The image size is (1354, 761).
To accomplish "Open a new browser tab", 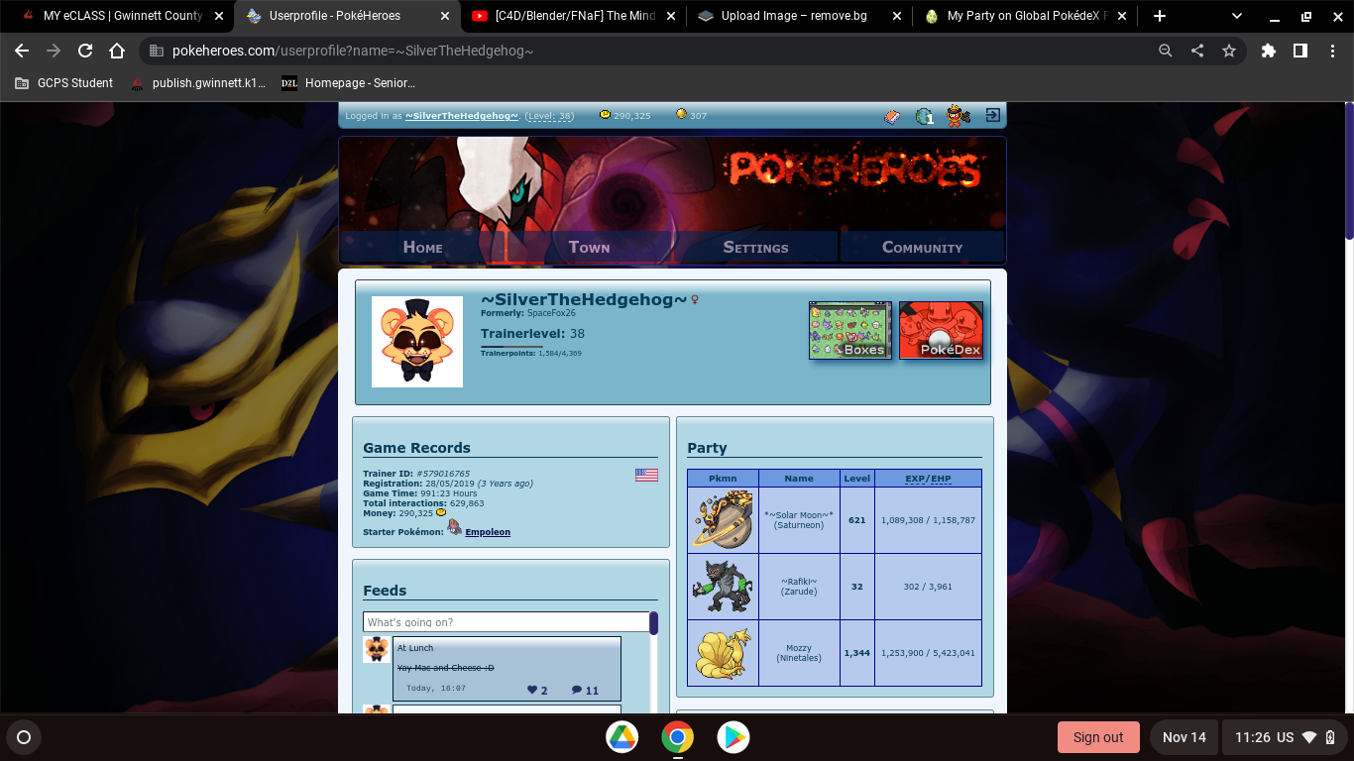I will pos(1160,16).
